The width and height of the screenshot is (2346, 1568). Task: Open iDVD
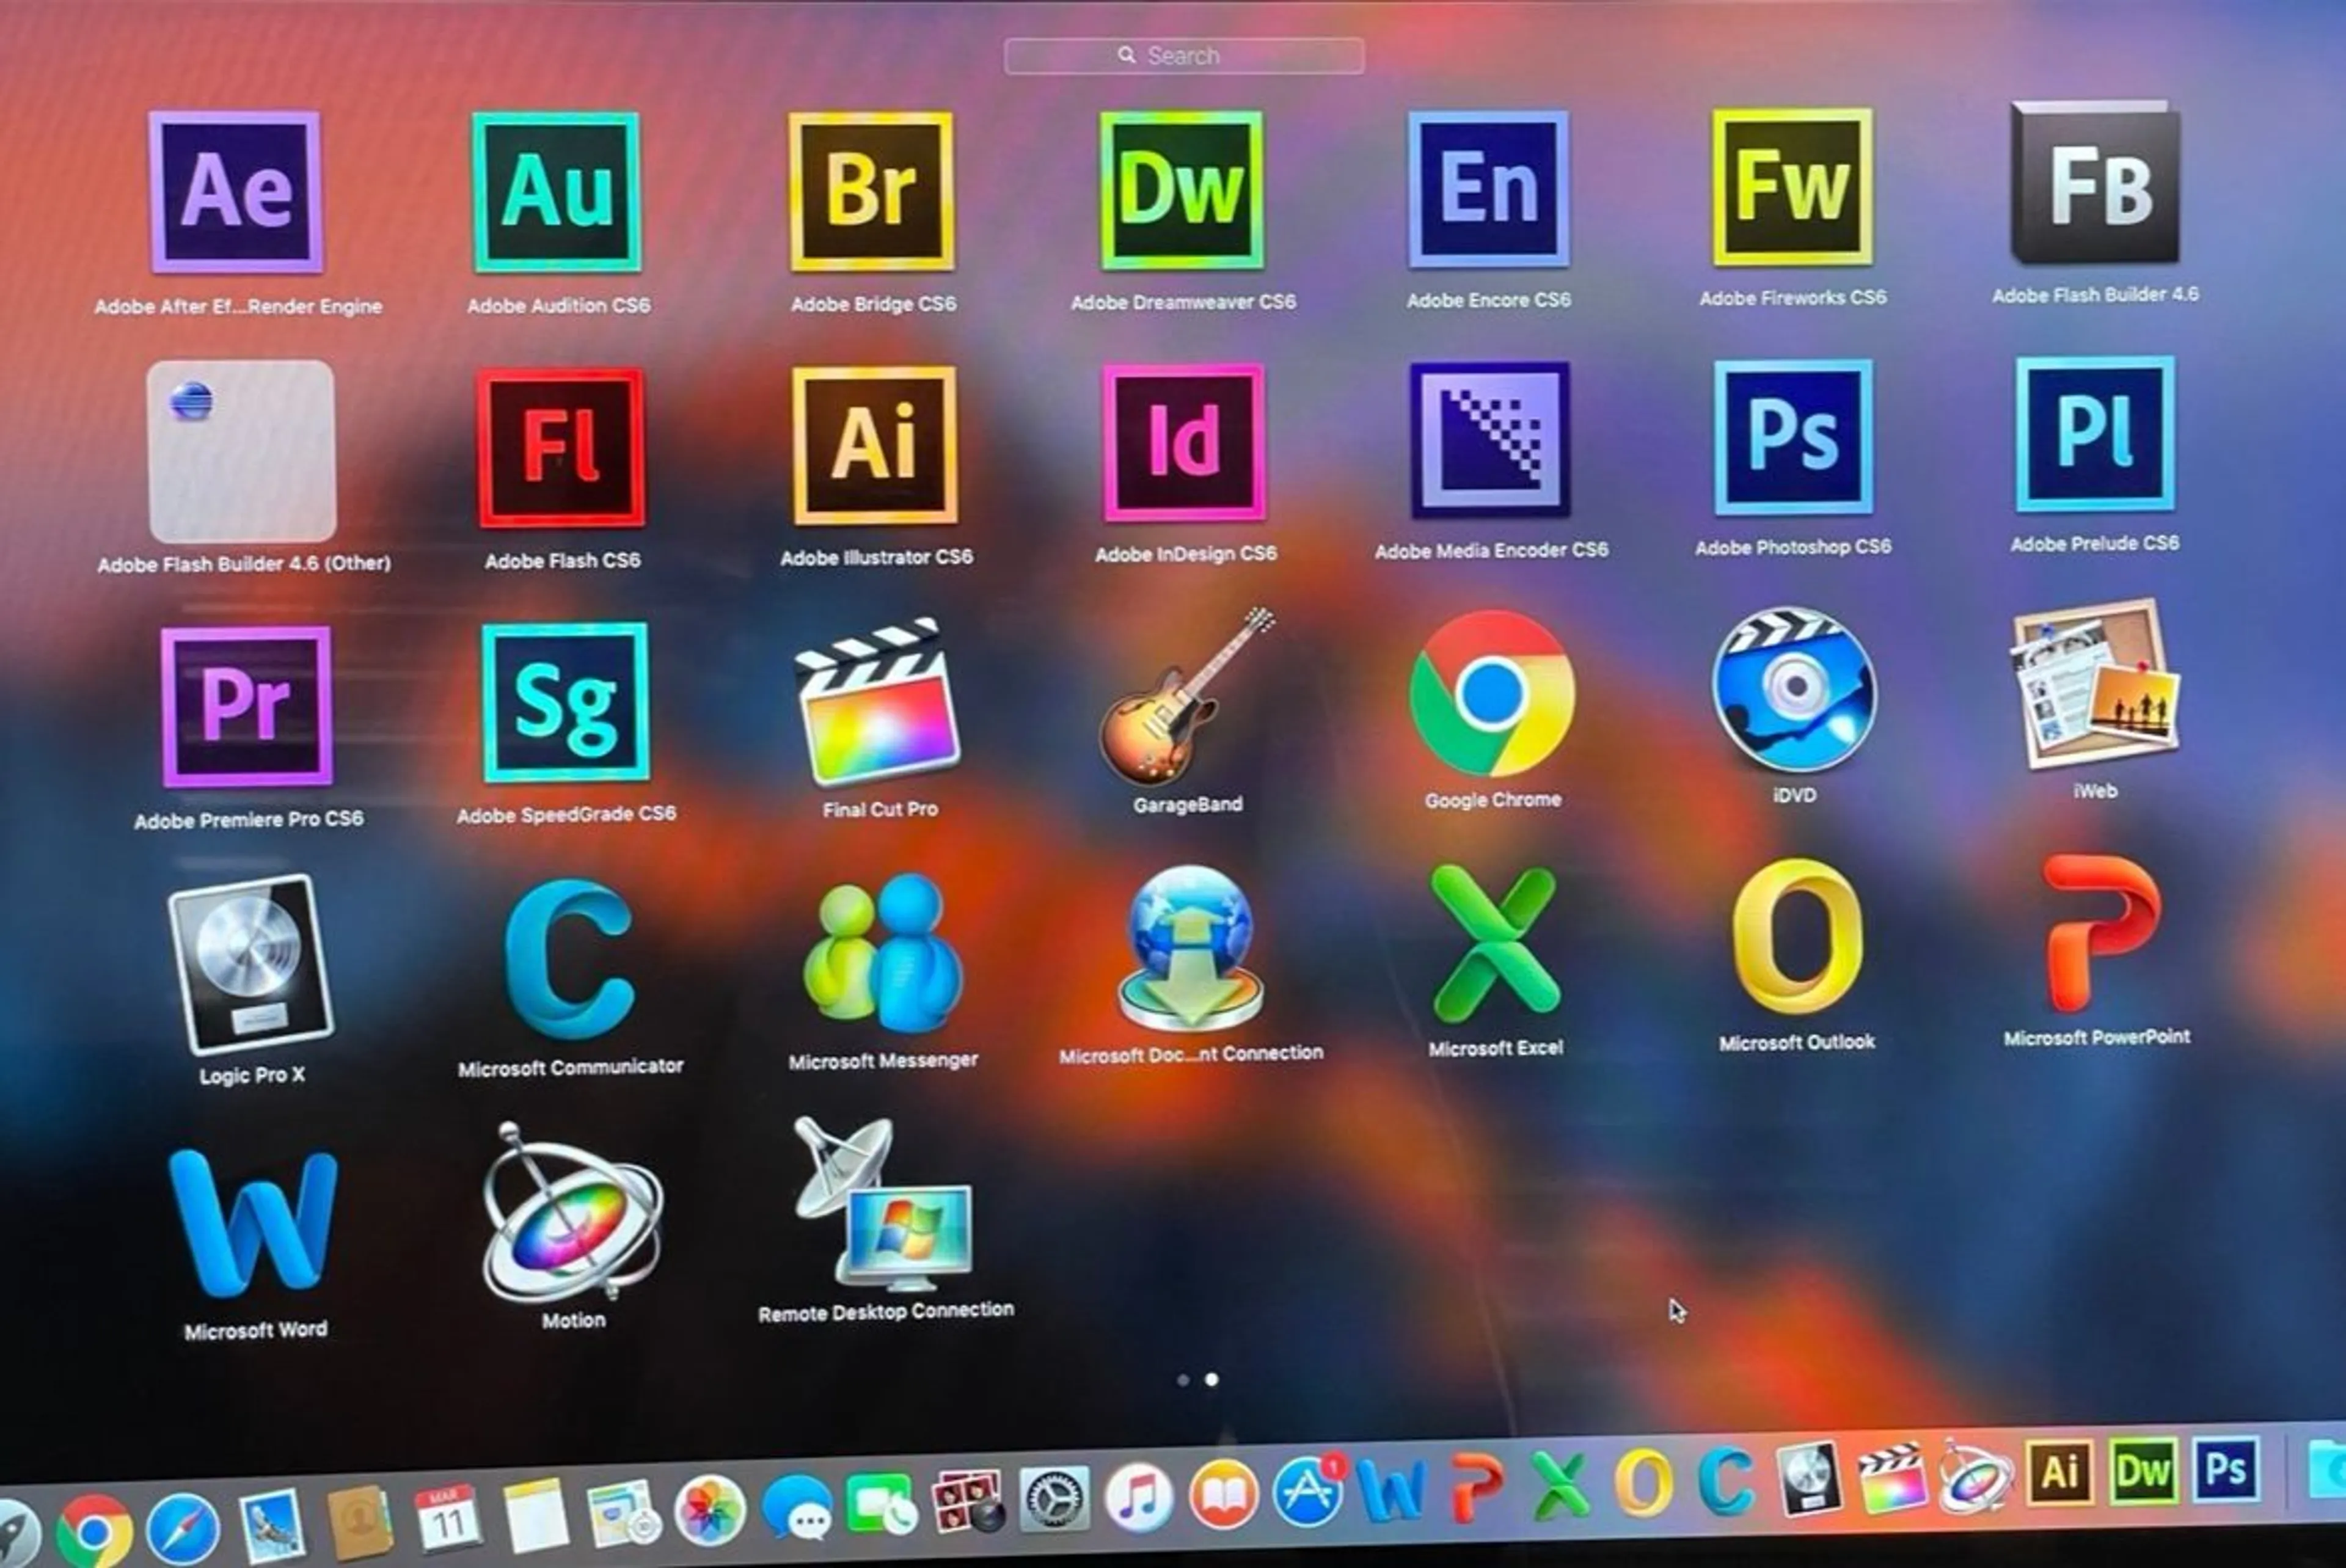(x=1794, y=689)
